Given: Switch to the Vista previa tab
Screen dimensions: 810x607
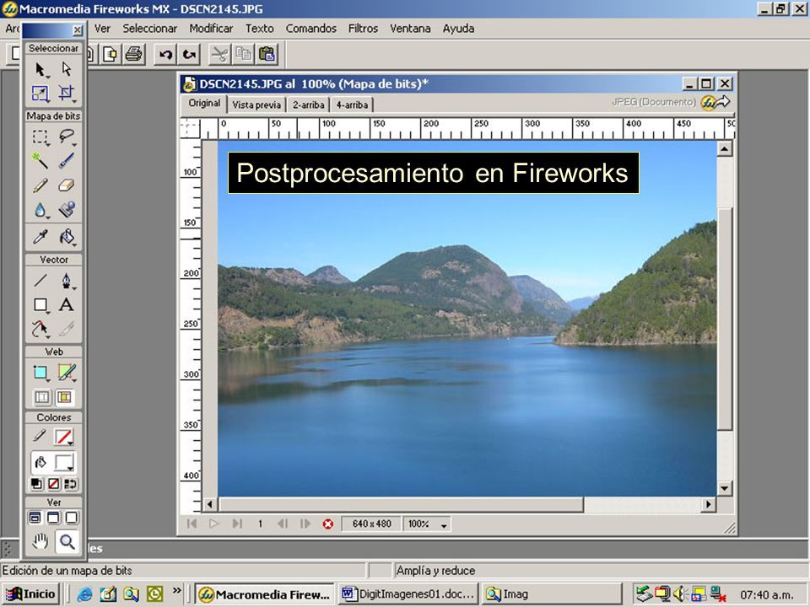Looking at the screenshot, I should 256,105.
